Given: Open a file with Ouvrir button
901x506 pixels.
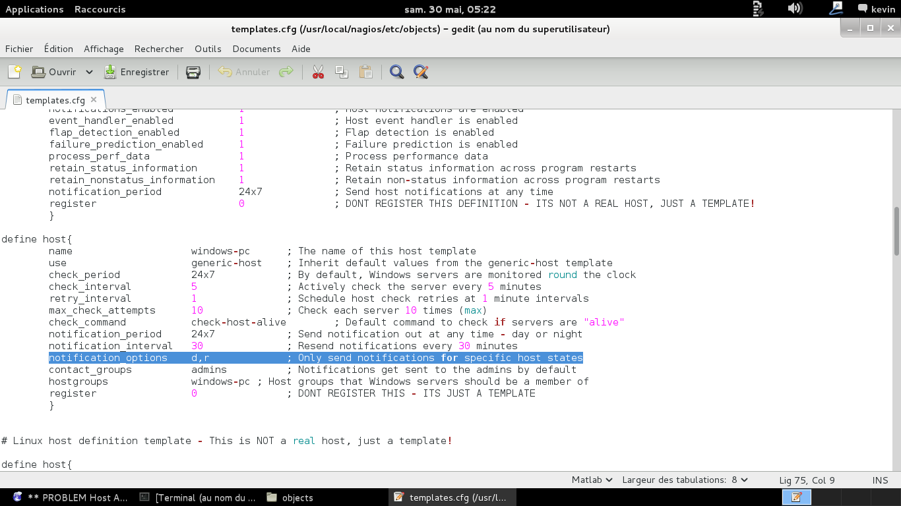Looking at the screenshot, I should pos(54,72).
